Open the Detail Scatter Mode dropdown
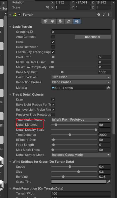The width and height of the screenshot is (117, 198). coord(81,155)
